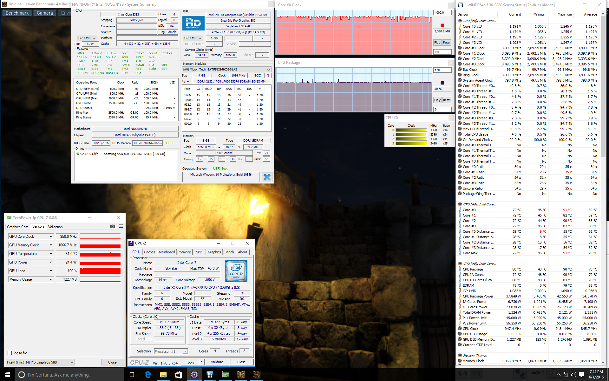Select the Total DRAM Power sensor row

[x=528, y=312]
